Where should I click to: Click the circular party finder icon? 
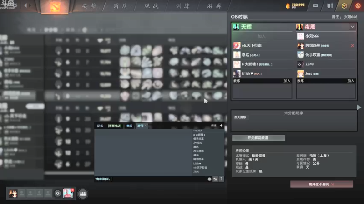[58, 194]
